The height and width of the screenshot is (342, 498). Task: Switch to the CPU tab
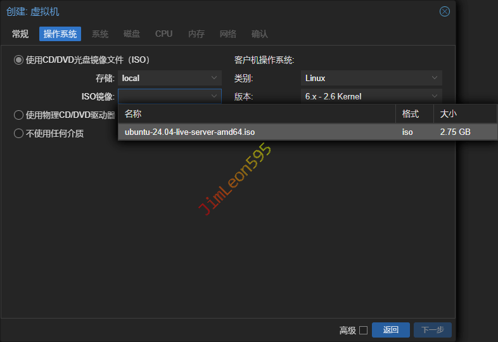pos(163,34)
